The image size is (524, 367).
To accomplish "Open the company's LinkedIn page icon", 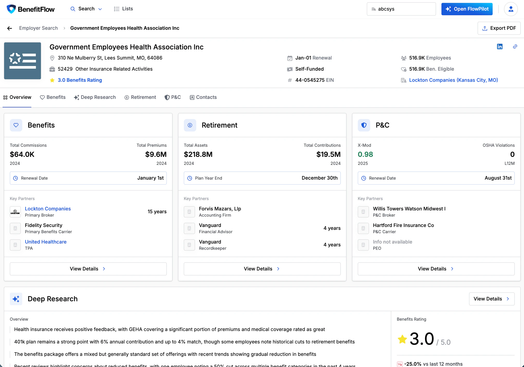I will (x=500, y=47).
